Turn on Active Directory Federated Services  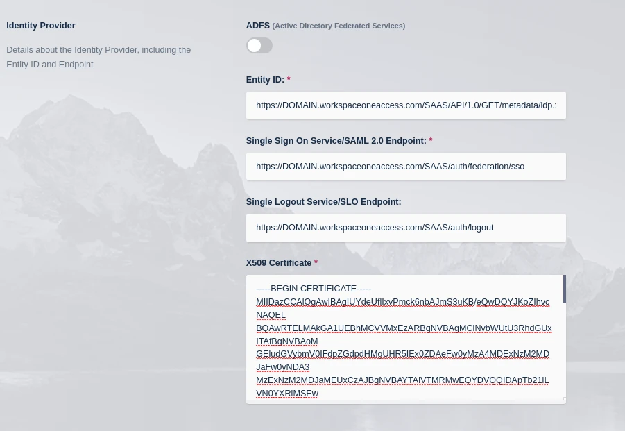pos(259,45)
